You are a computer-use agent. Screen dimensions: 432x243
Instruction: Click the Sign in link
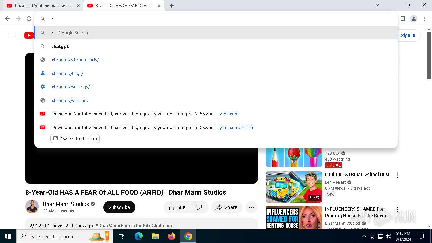[x=408, y=35]
